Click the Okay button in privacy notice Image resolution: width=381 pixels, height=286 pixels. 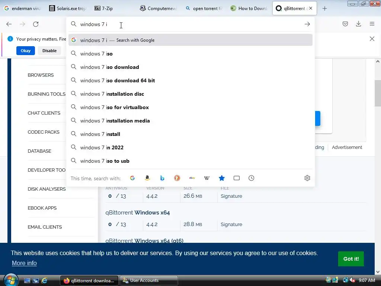point(26,51)
